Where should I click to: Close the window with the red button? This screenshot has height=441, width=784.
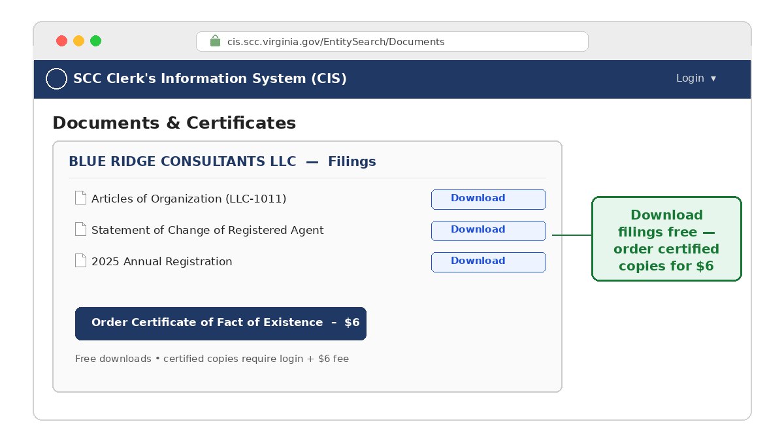62,41
